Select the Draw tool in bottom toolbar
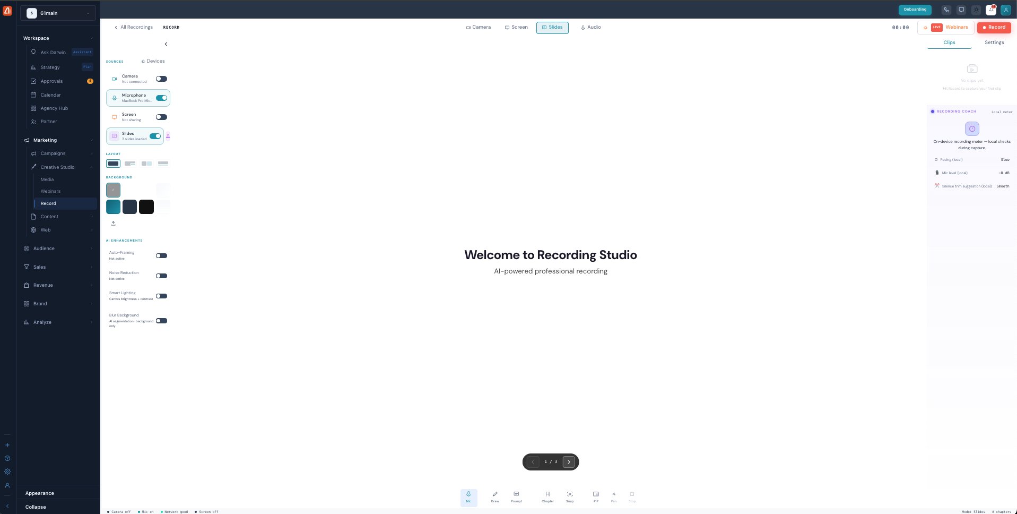The image size is (1017, 514). (x=494, y=497)
